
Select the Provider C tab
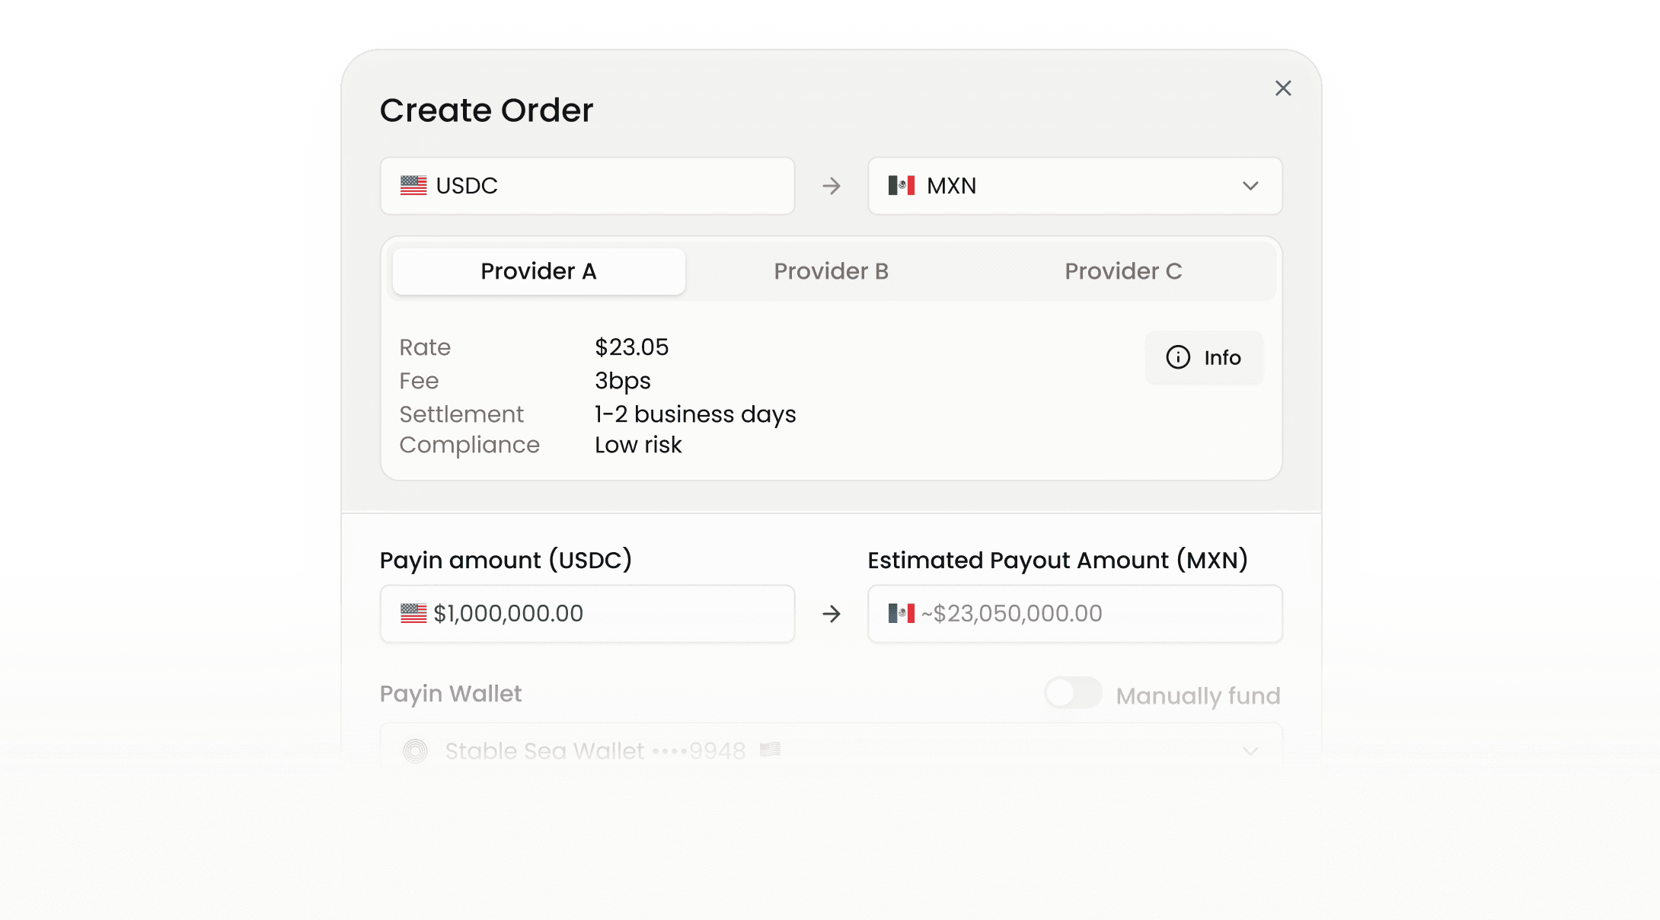click(1123, 271)
